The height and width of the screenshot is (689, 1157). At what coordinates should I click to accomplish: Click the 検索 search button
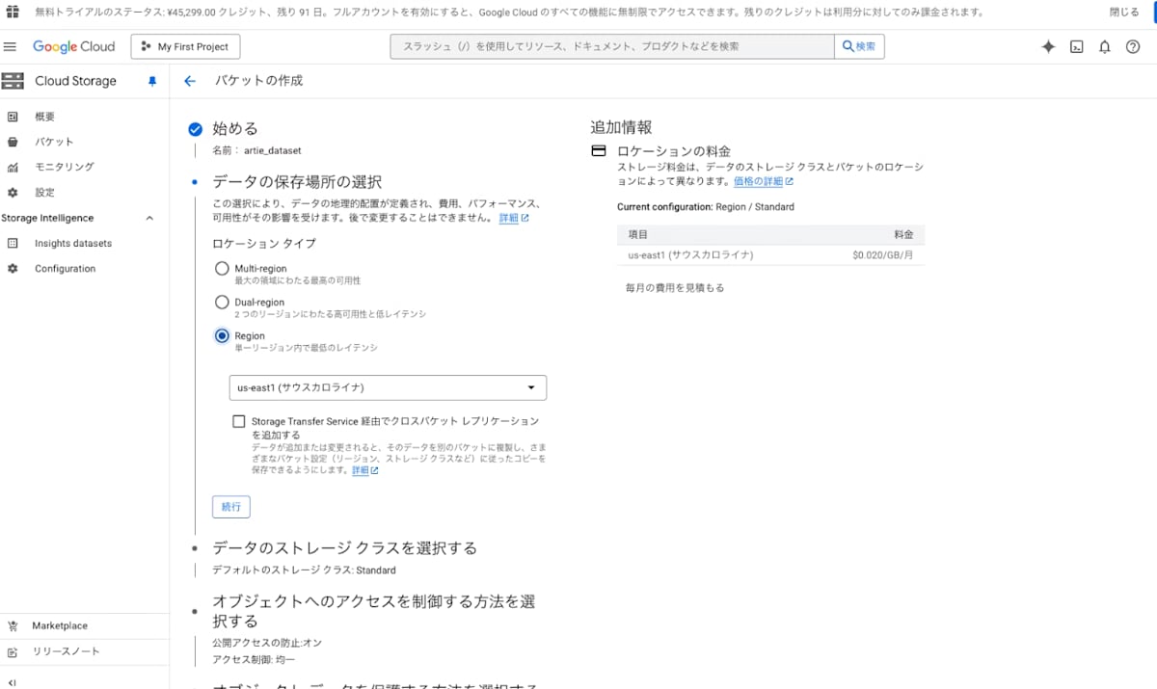pos(859,46)
